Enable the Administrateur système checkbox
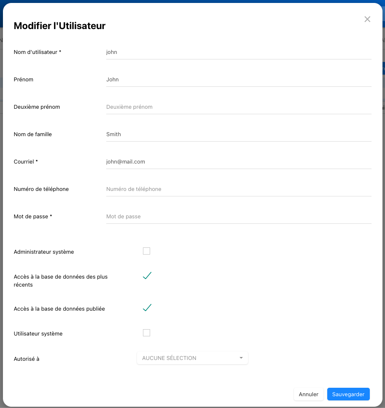Viewport: 385px width, 408px height. [x=146, y=251]
